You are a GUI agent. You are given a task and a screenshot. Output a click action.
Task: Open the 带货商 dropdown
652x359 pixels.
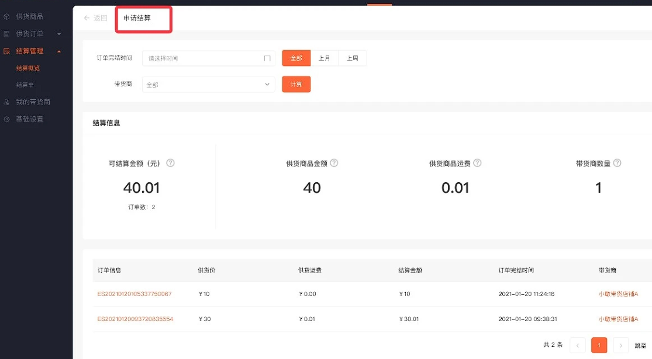click(x=208, y=84)
